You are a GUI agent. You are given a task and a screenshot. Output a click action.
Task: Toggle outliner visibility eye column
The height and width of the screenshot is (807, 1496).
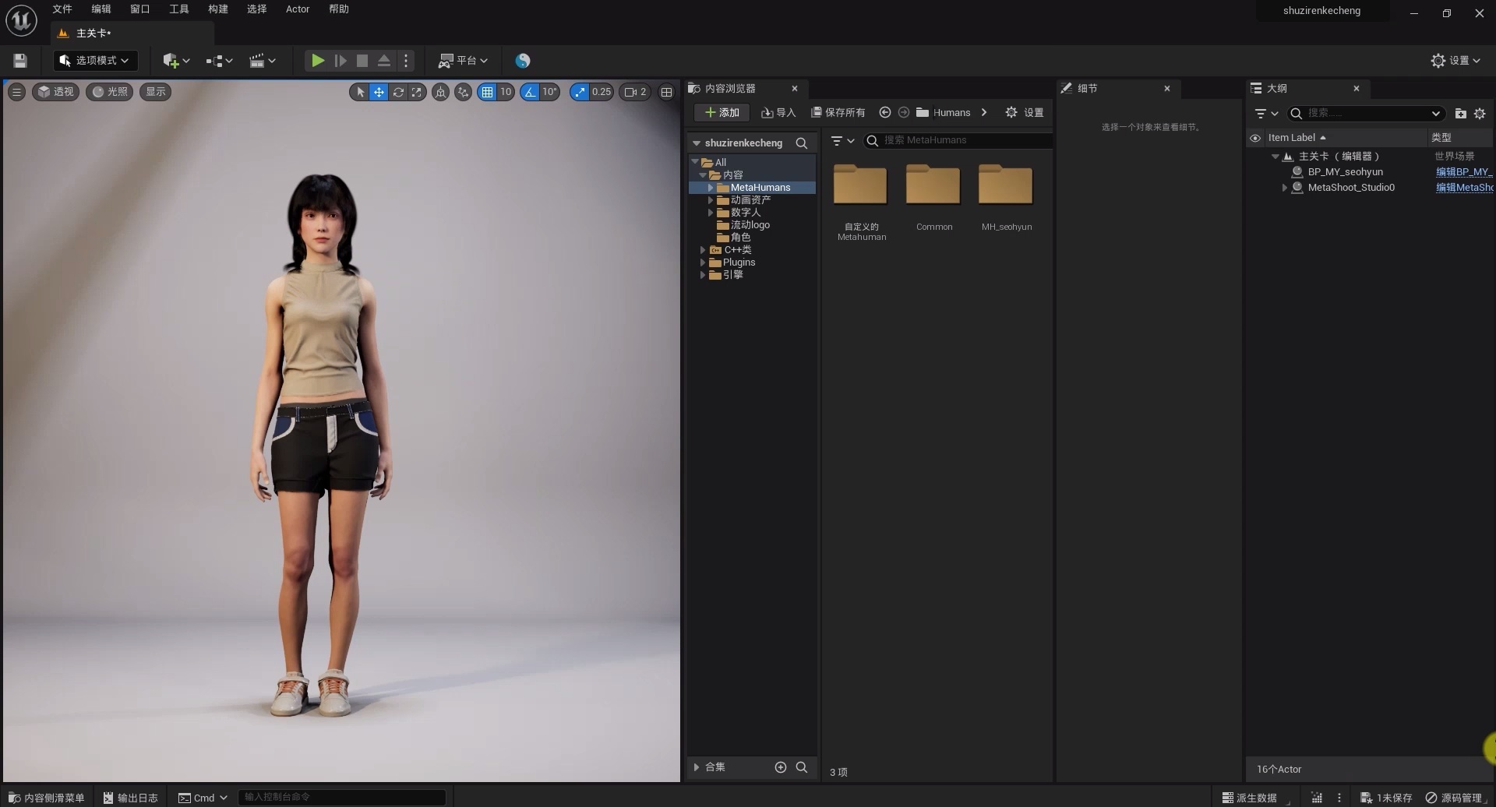[1255, 138]
